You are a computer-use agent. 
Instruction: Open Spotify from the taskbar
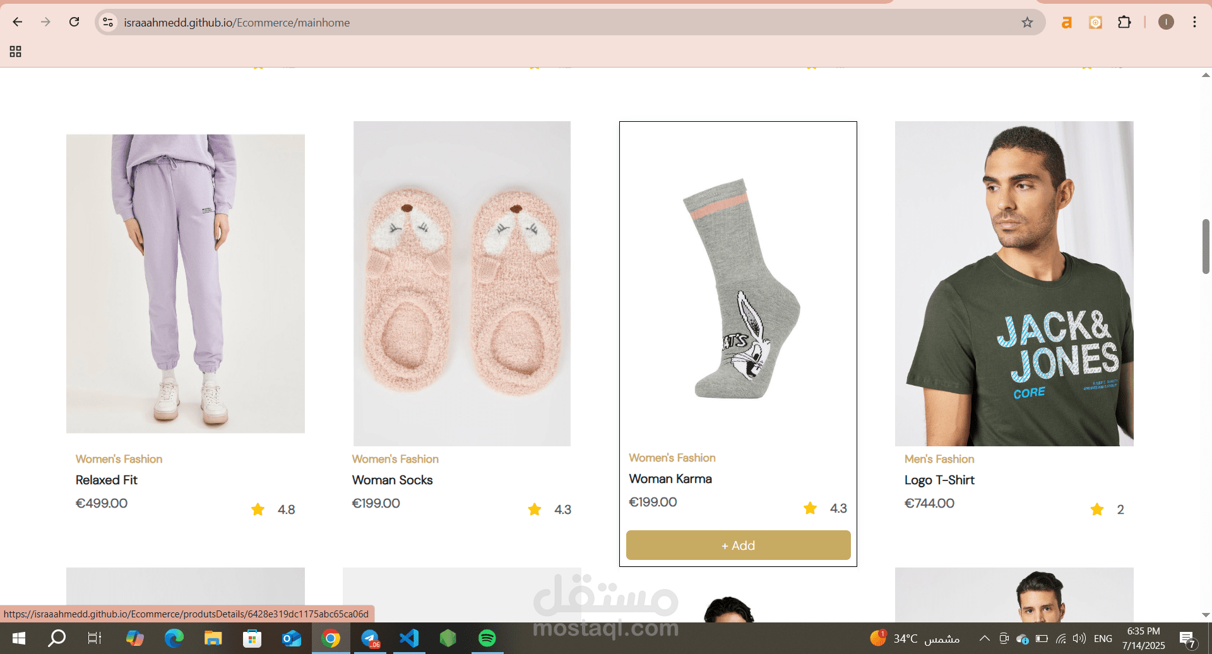(487, 638)
